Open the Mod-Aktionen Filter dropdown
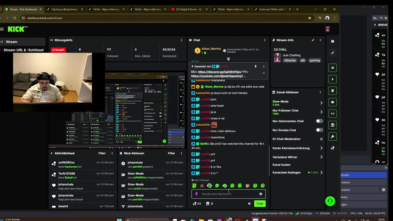Screen dimensions: 393x221 [171, 153]
